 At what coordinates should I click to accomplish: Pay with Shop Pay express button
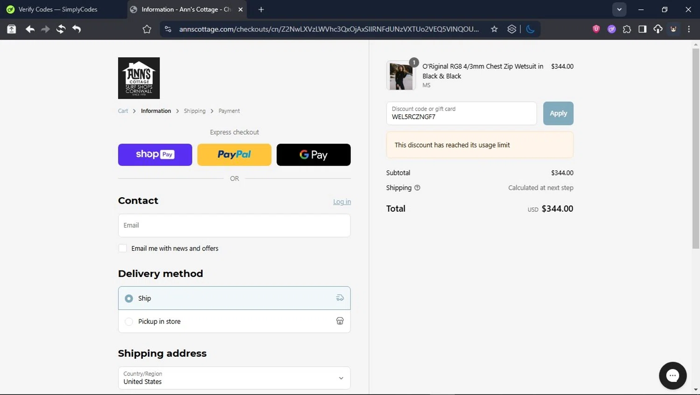155,155
